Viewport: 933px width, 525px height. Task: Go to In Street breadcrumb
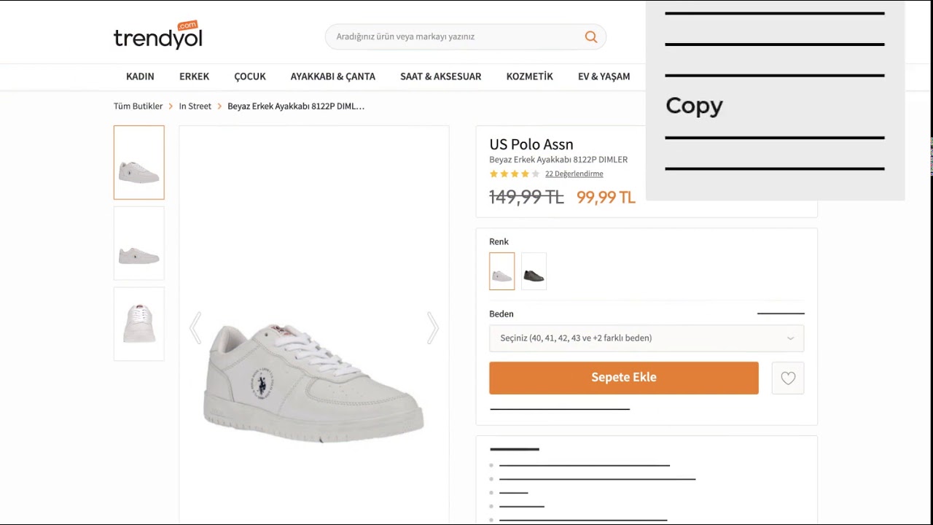[195, 106]
